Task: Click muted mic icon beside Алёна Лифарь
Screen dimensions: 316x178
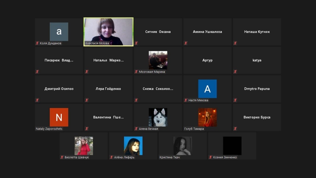Action: pos(111,157)
